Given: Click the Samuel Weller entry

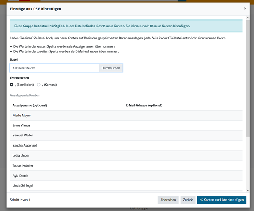Looking at the screenshot, I should tap(23, 135).
